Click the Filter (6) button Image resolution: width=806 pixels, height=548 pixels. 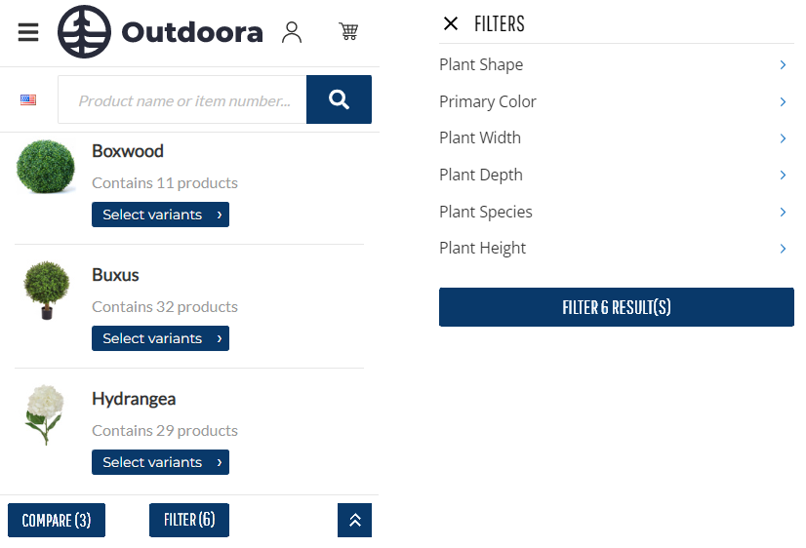189,521
